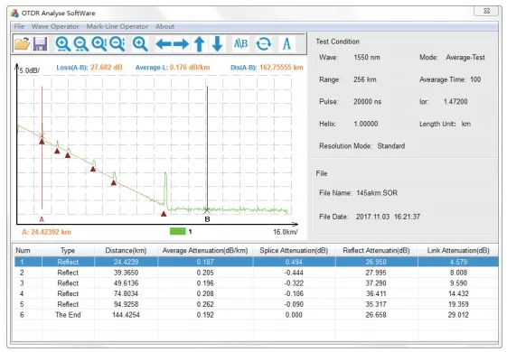This screenshot has height=352, width=507.
Task: Click the event marker triangle at marker A
Action: coord(42,142)
